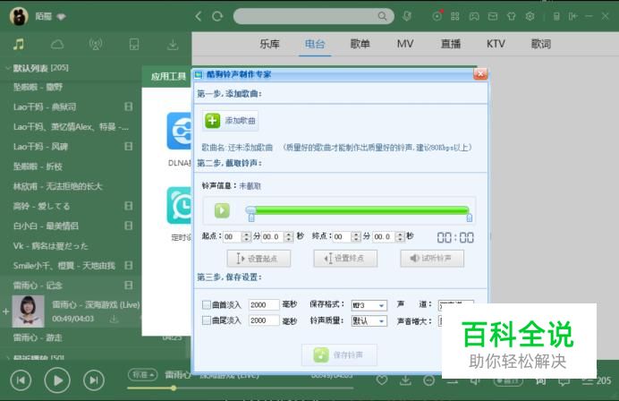Screen dimensions: 619x401
Task: Play the ringtone preview with green button
Action: coord(222,210)
